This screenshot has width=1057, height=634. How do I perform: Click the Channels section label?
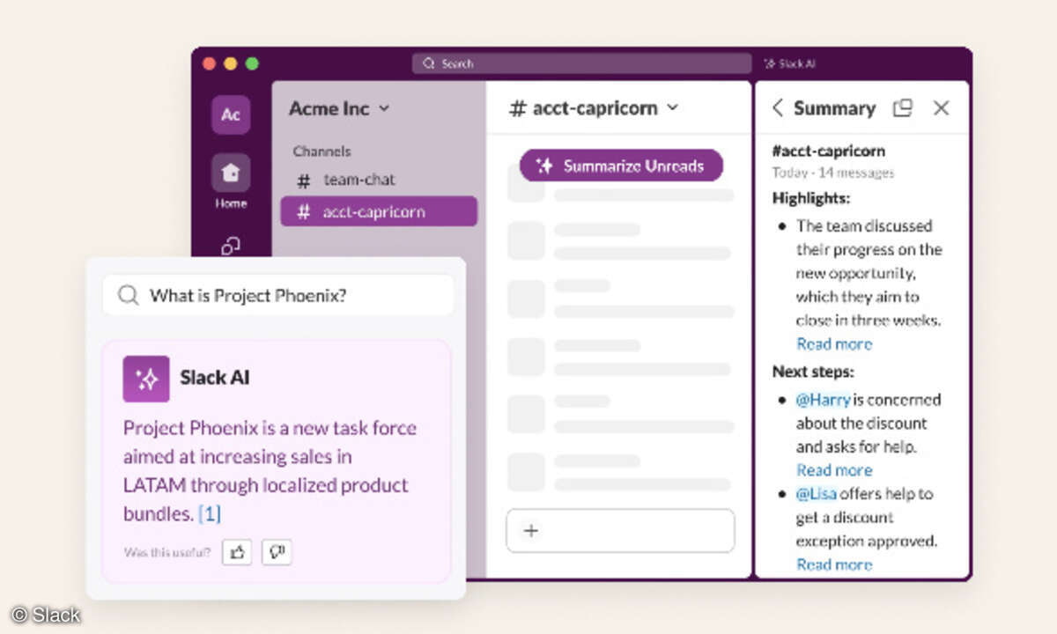tap(322, 151)
